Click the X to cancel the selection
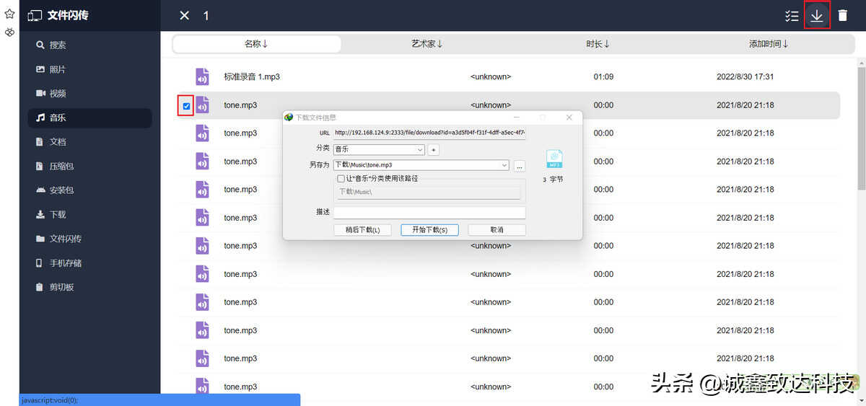Viewport: 866px width, 406px height. coord(185,15)
